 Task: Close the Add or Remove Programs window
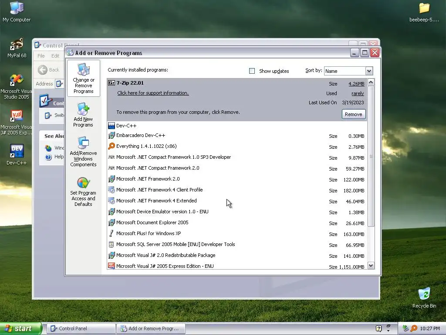[375, 53]
